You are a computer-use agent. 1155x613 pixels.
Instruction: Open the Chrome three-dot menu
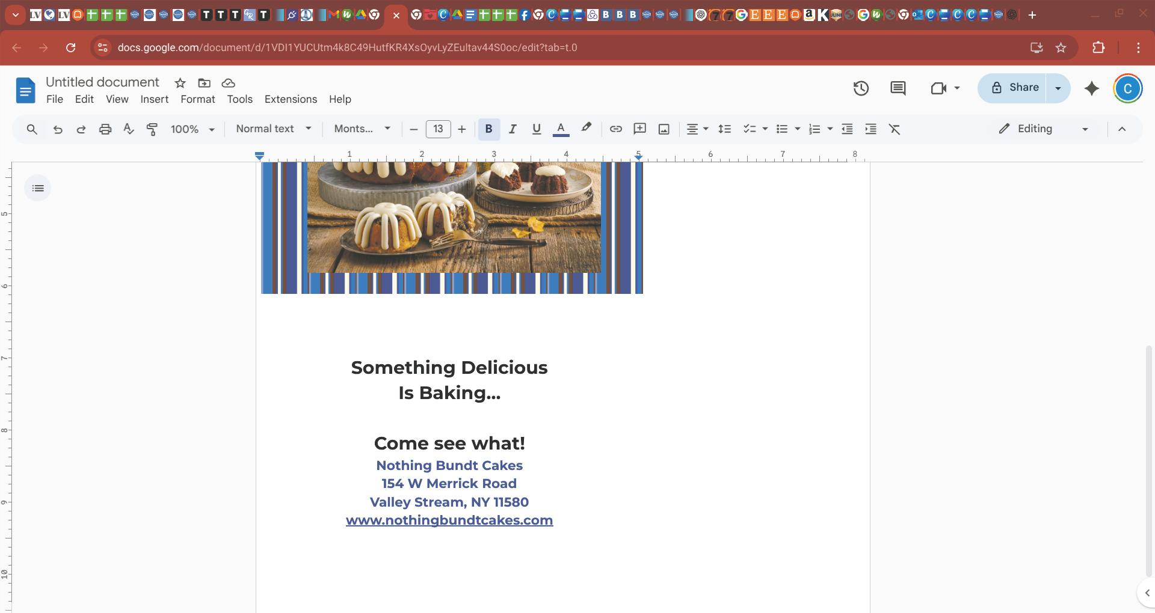1138,47
